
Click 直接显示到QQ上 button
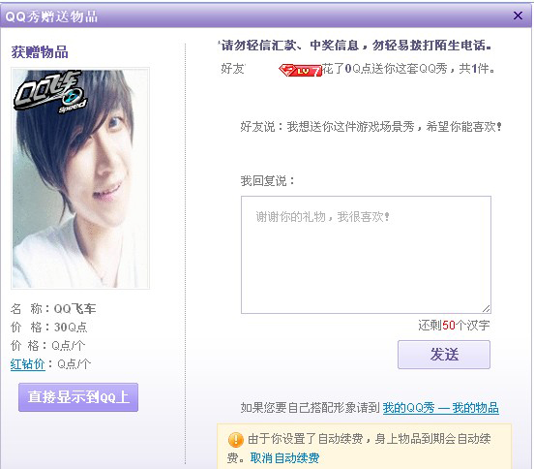pyautogui.click(x=78, y=397)
